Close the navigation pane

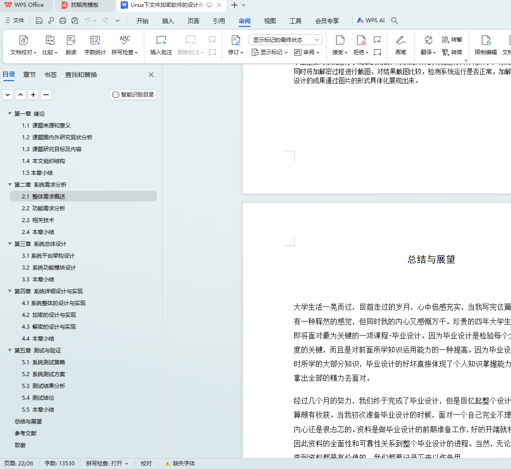pyautogui.click(x=151, y=75)
